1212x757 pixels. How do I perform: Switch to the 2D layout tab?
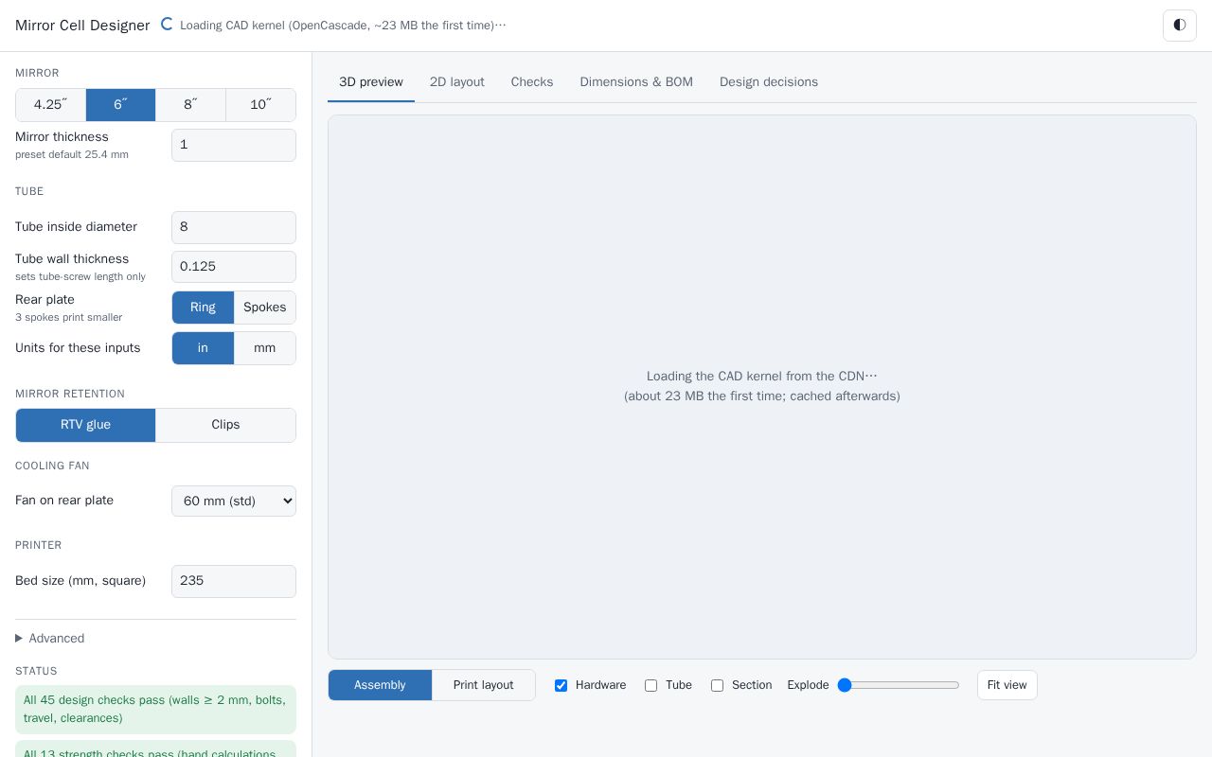pyautogui.click(x=457, y=82)
